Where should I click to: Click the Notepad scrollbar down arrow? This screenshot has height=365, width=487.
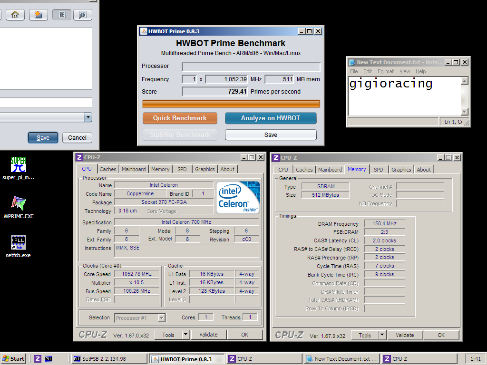click(464, 111)
